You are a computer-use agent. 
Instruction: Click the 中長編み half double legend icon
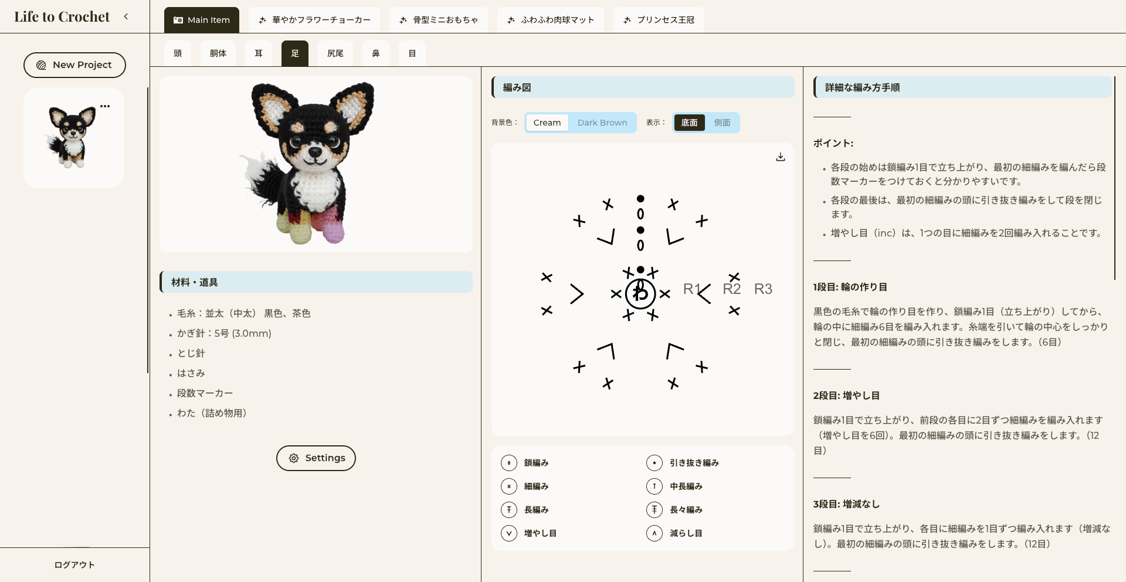click(x=654, y=486)
